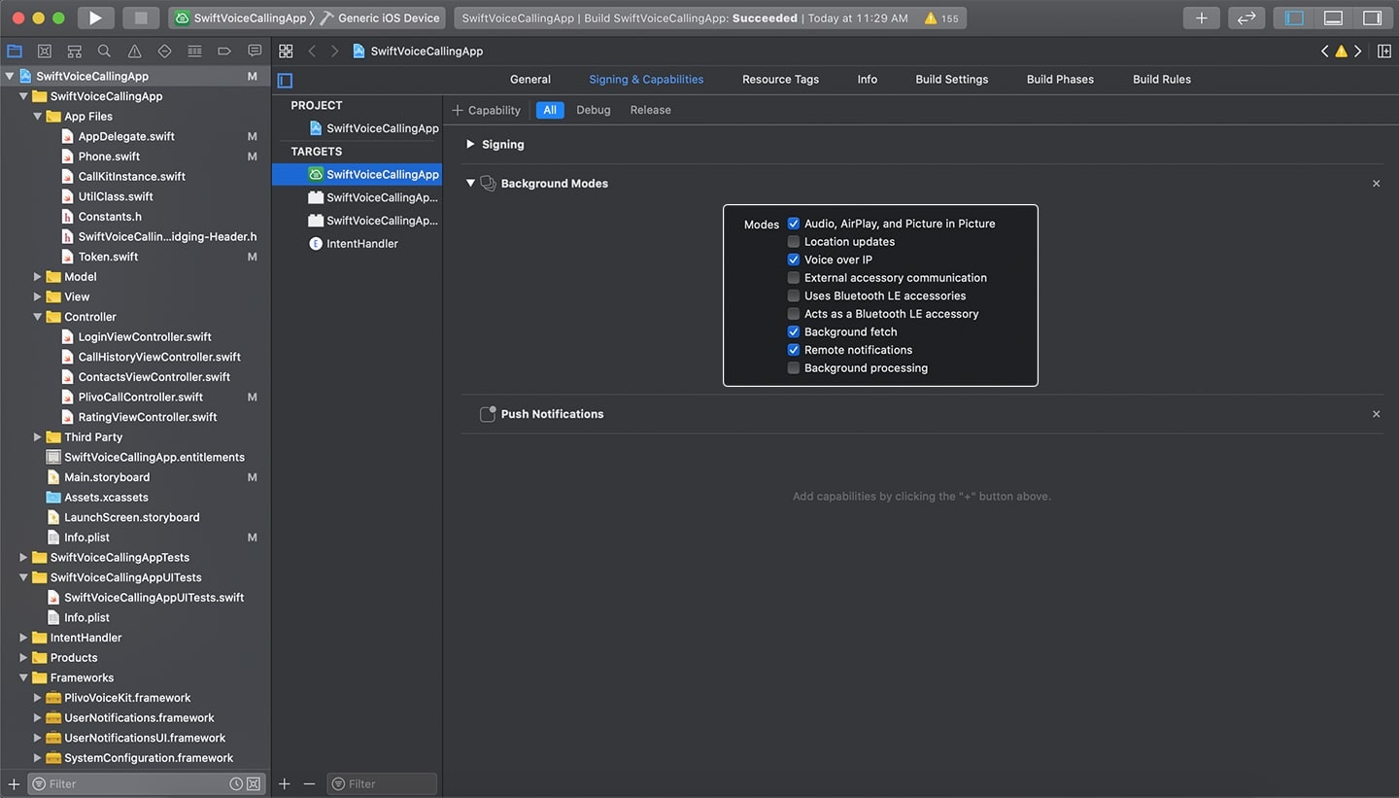Show Release configuration capabilities
This screenshot has width=1399, height=798.
[651, 110]
